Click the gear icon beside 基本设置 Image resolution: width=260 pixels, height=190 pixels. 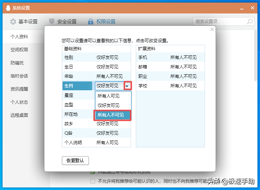click(x=13, y=21)
